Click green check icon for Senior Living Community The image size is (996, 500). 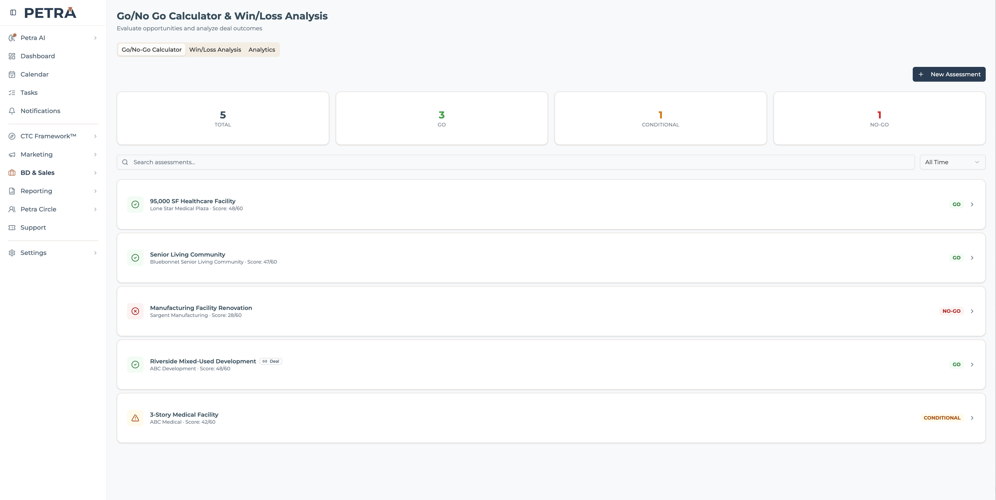(x=135, y=258)
